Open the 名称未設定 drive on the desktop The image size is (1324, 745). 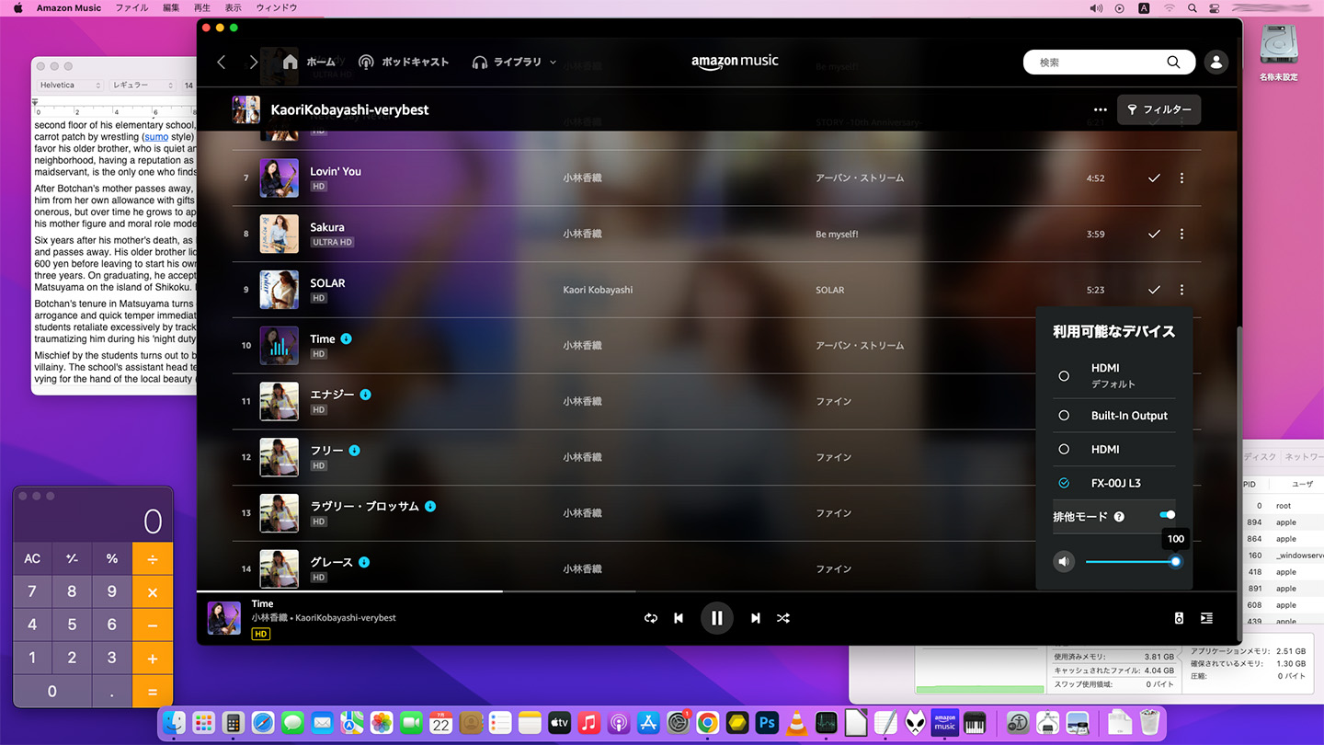tap(1279, 52)
